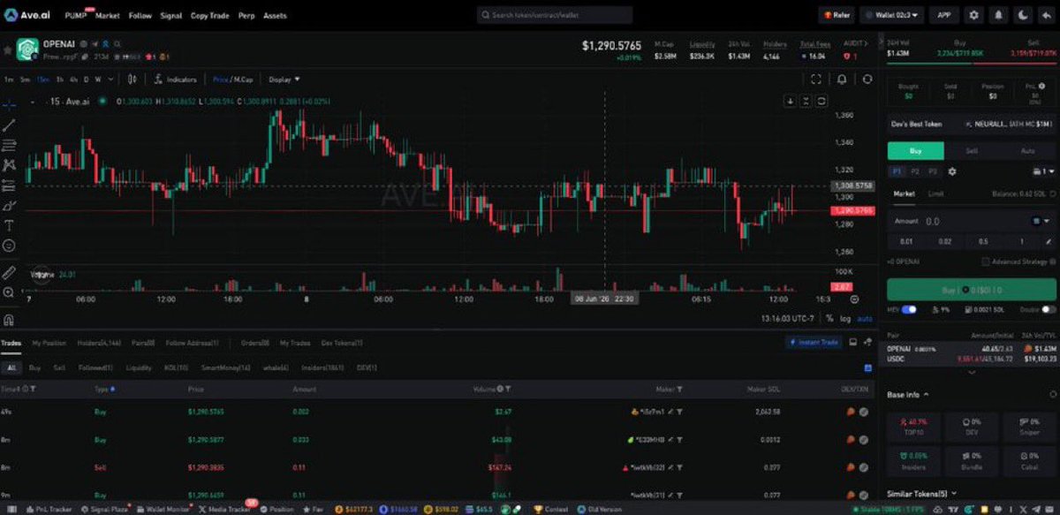Select the text annotation tool
The width and height of the screenshot is (1060, 515).
click(10, 225)
